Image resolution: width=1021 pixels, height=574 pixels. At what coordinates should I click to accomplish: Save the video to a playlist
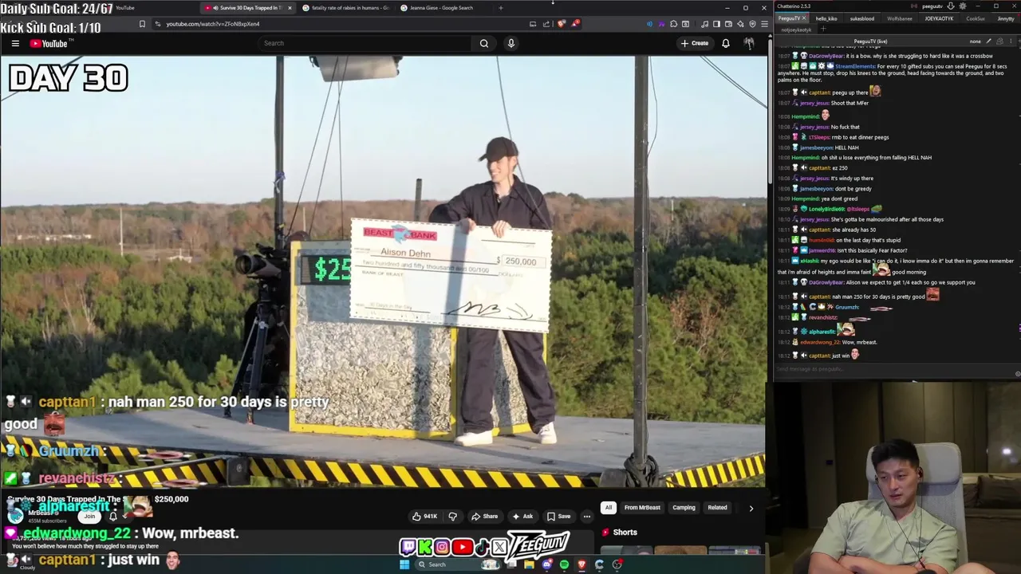[558, 516]
